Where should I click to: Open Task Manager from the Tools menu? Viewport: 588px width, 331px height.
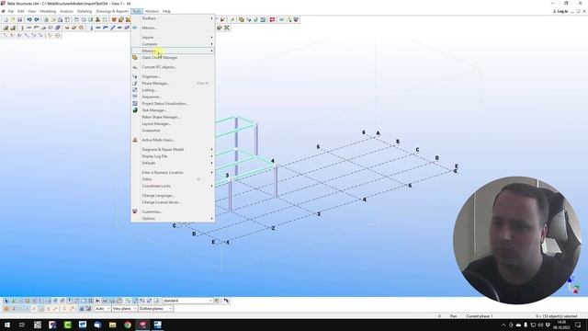point(173,110)
